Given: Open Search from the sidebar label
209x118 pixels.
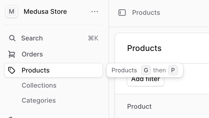Looking at the screenshot, I should [32, 38].
